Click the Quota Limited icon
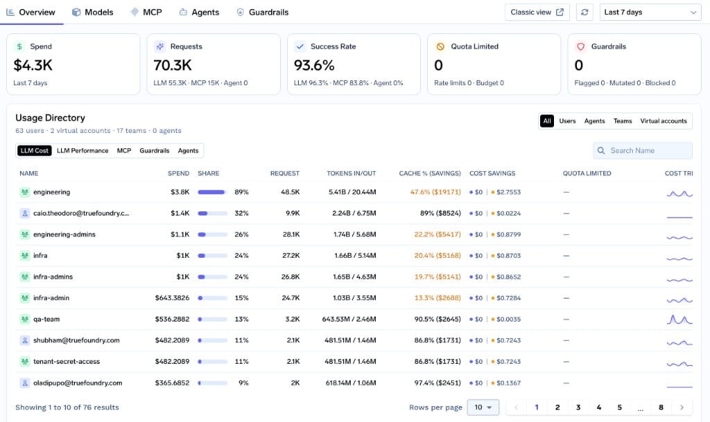 pyautogui.click(x=440, y=46)
